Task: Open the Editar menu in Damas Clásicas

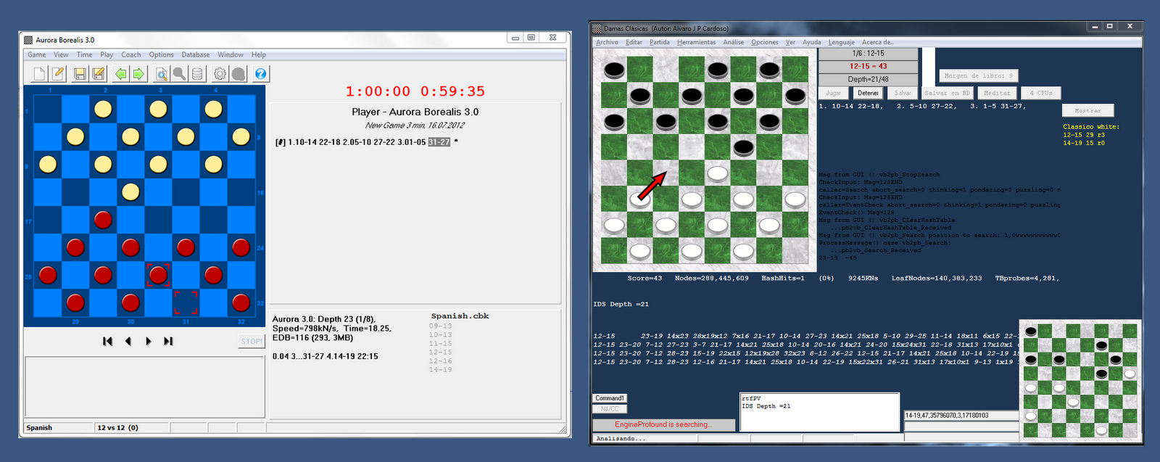Action: click(634, 42)
